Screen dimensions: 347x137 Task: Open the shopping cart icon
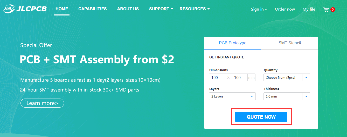pyautogui.click(x=326, y=10)
